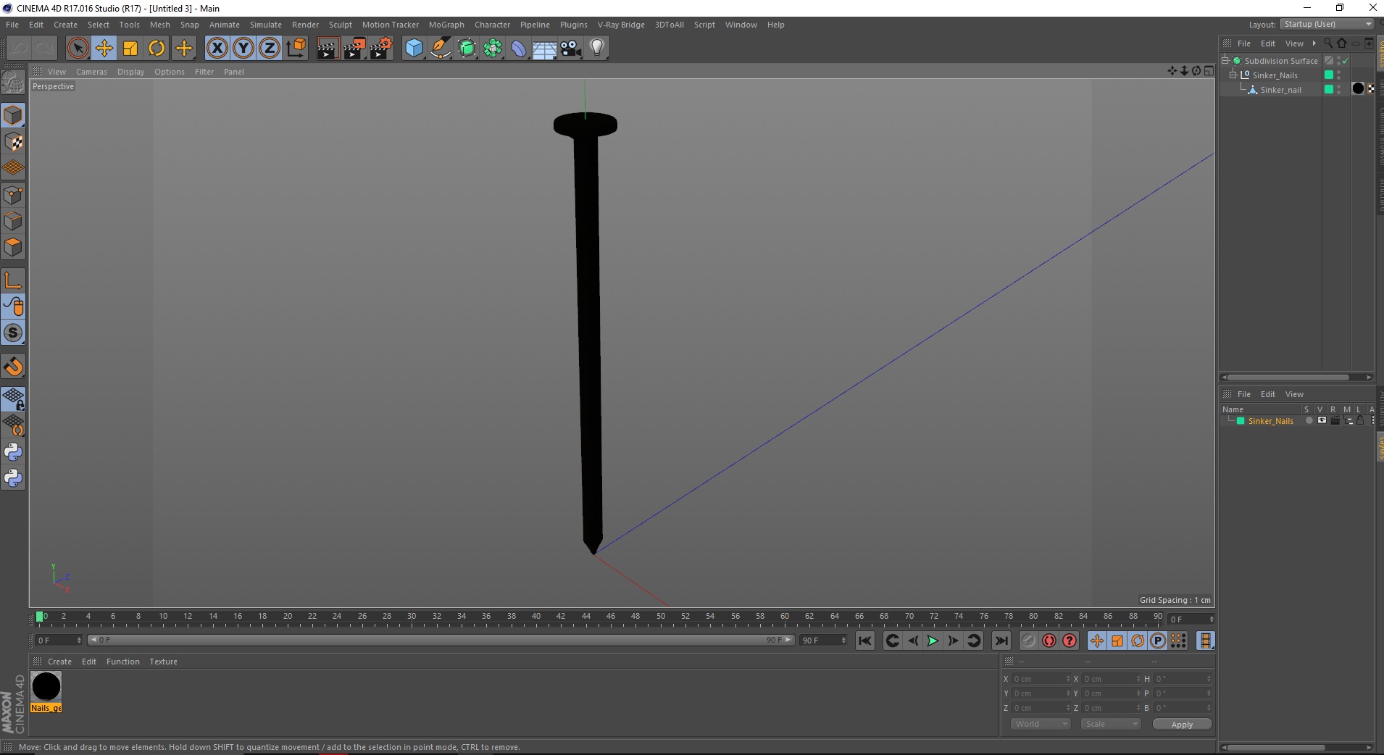Toggle Snap S icon in left palette
The width and height of the screenshot is (1384, 755).
tap(14, 333)
